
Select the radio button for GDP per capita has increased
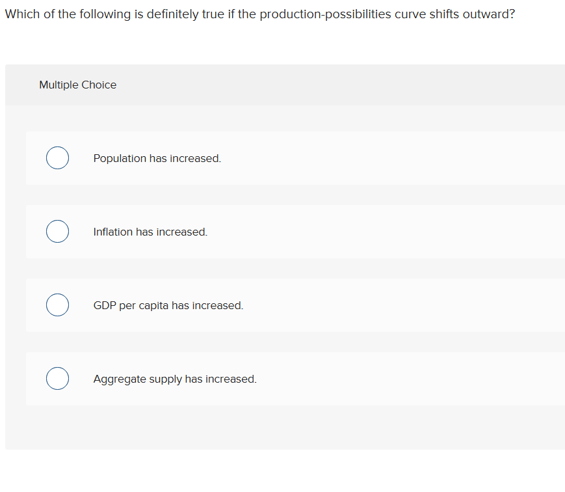57,305
